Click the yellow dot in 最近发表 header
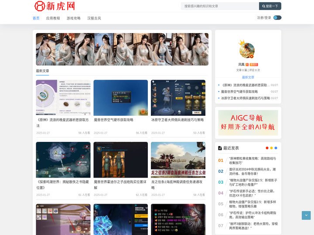 [x=271, y=148]
